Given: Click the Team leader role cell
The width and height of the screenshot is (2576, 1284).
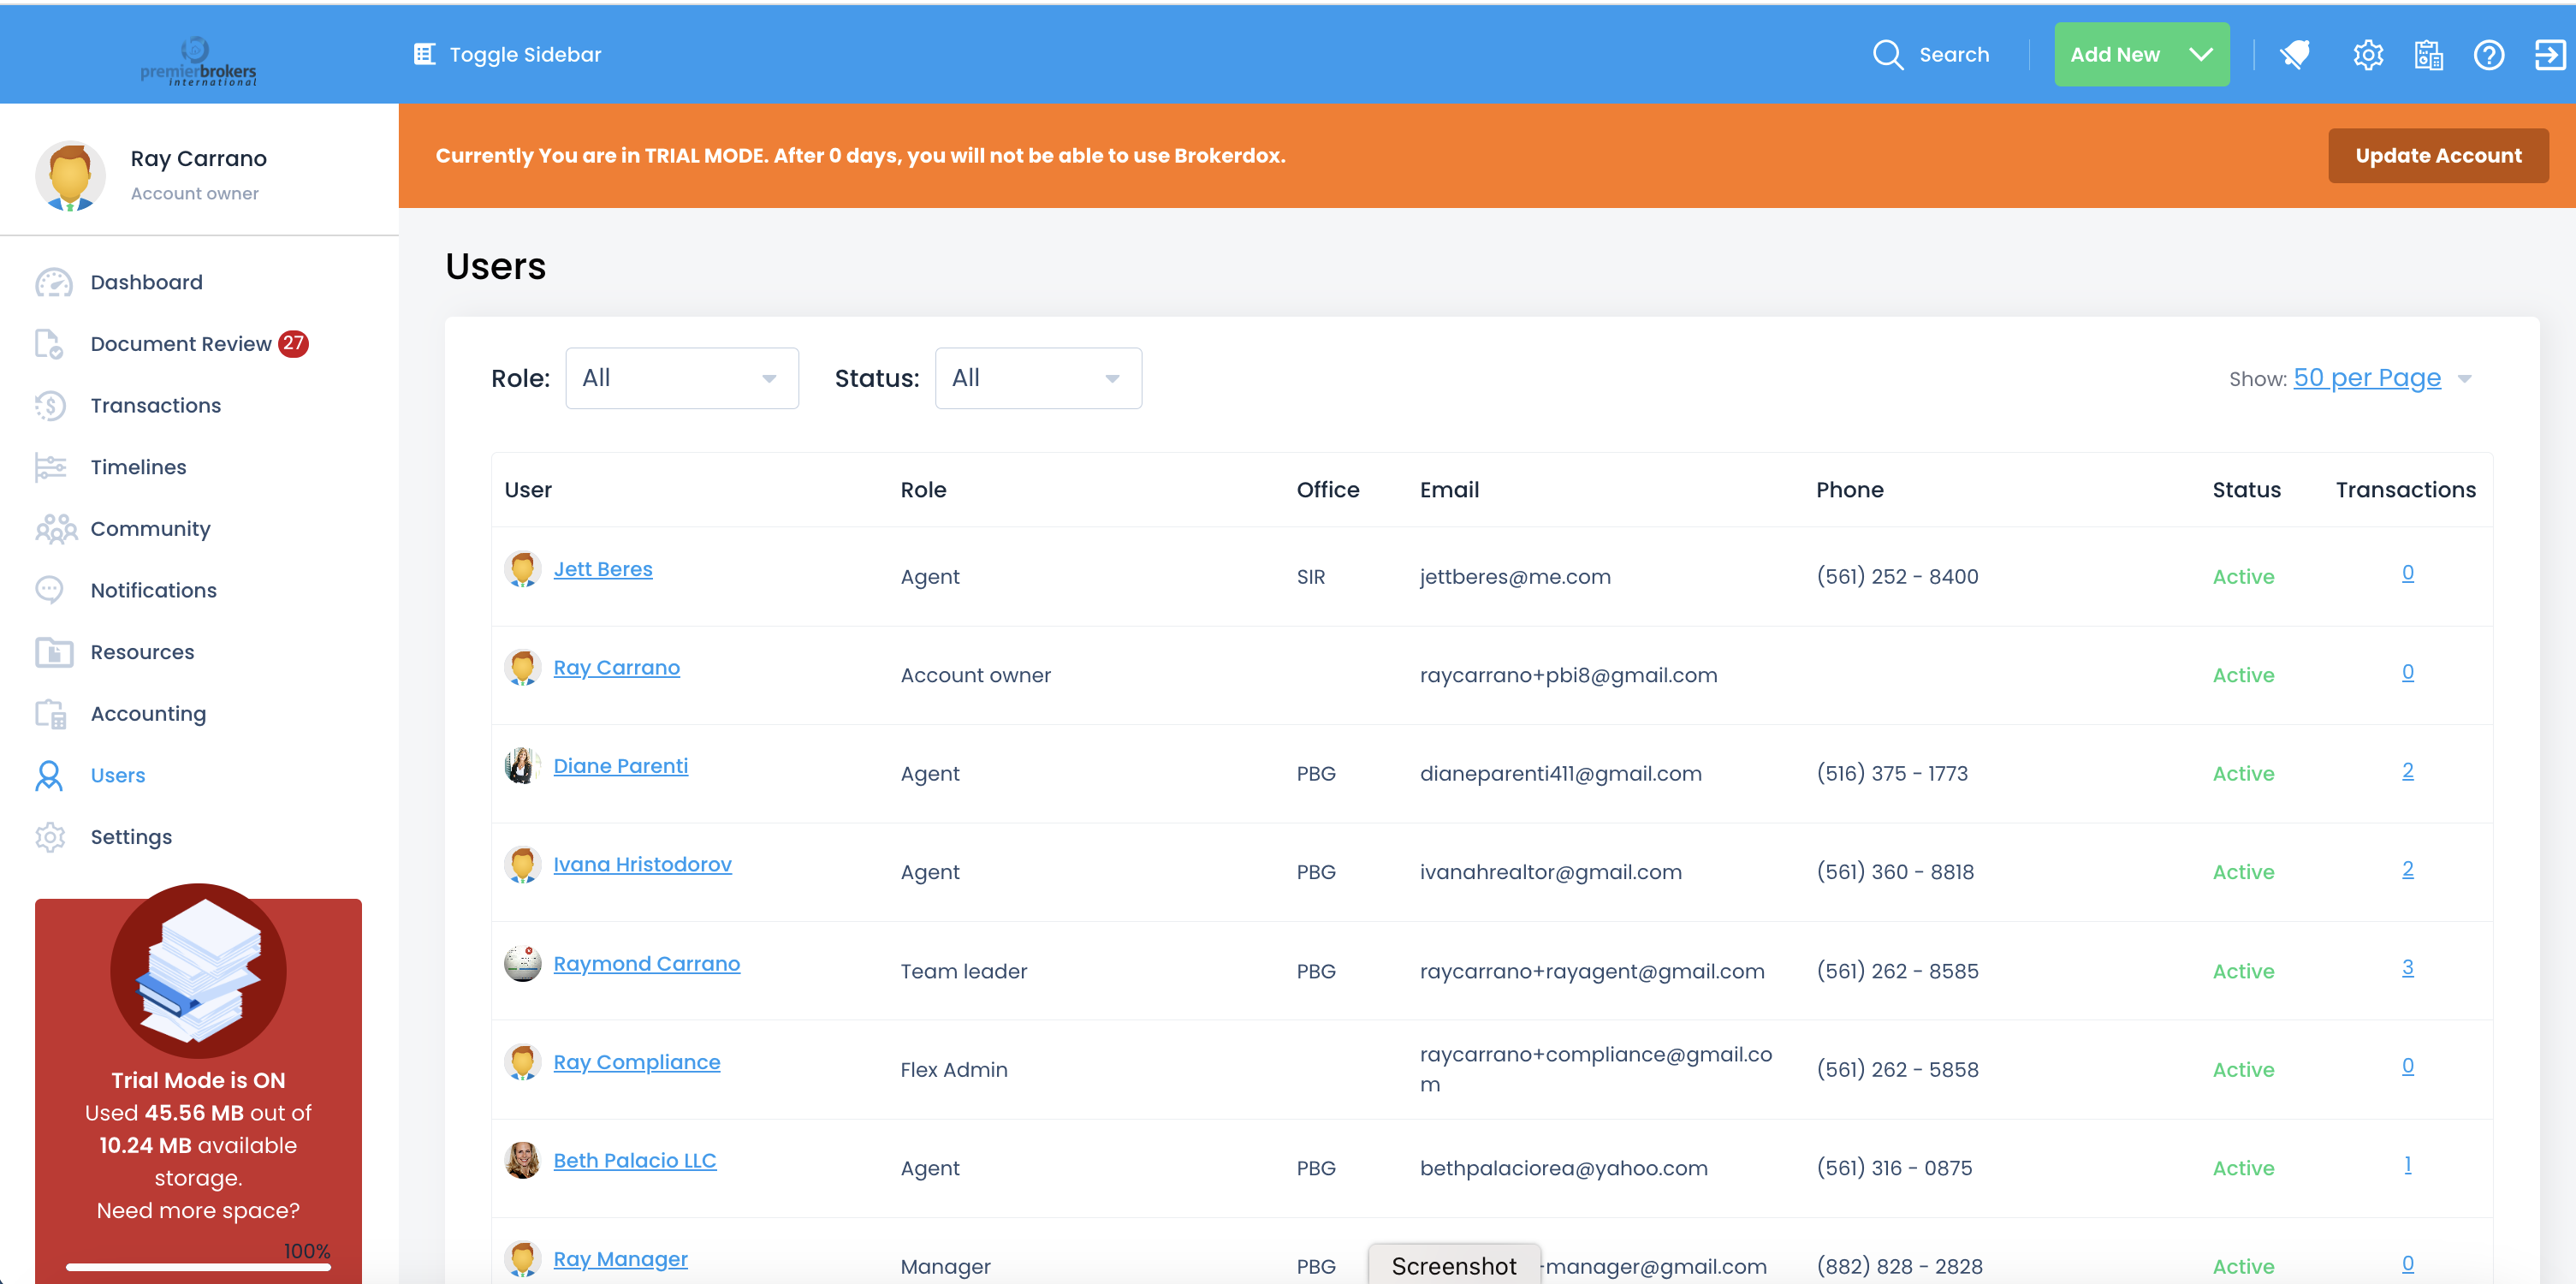Looking at the screenshot, I should 963,971.
